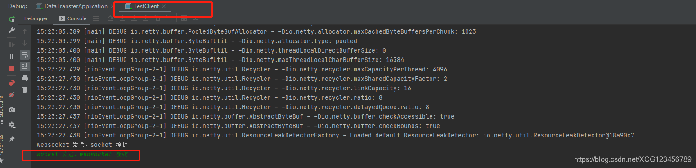
Task: Print the console output
Action: click(25, 78)
